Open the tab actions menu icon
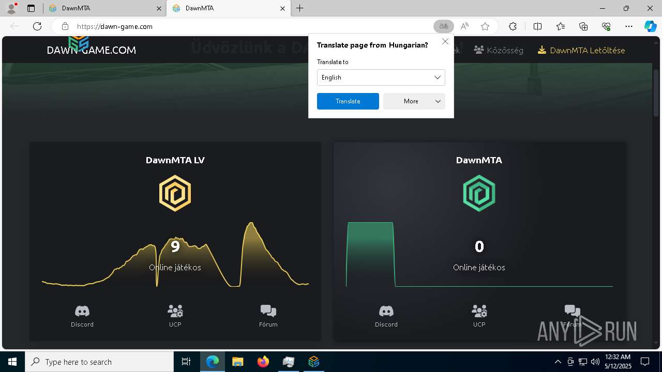This screenshot has width=662, height=372. (31, 8)
